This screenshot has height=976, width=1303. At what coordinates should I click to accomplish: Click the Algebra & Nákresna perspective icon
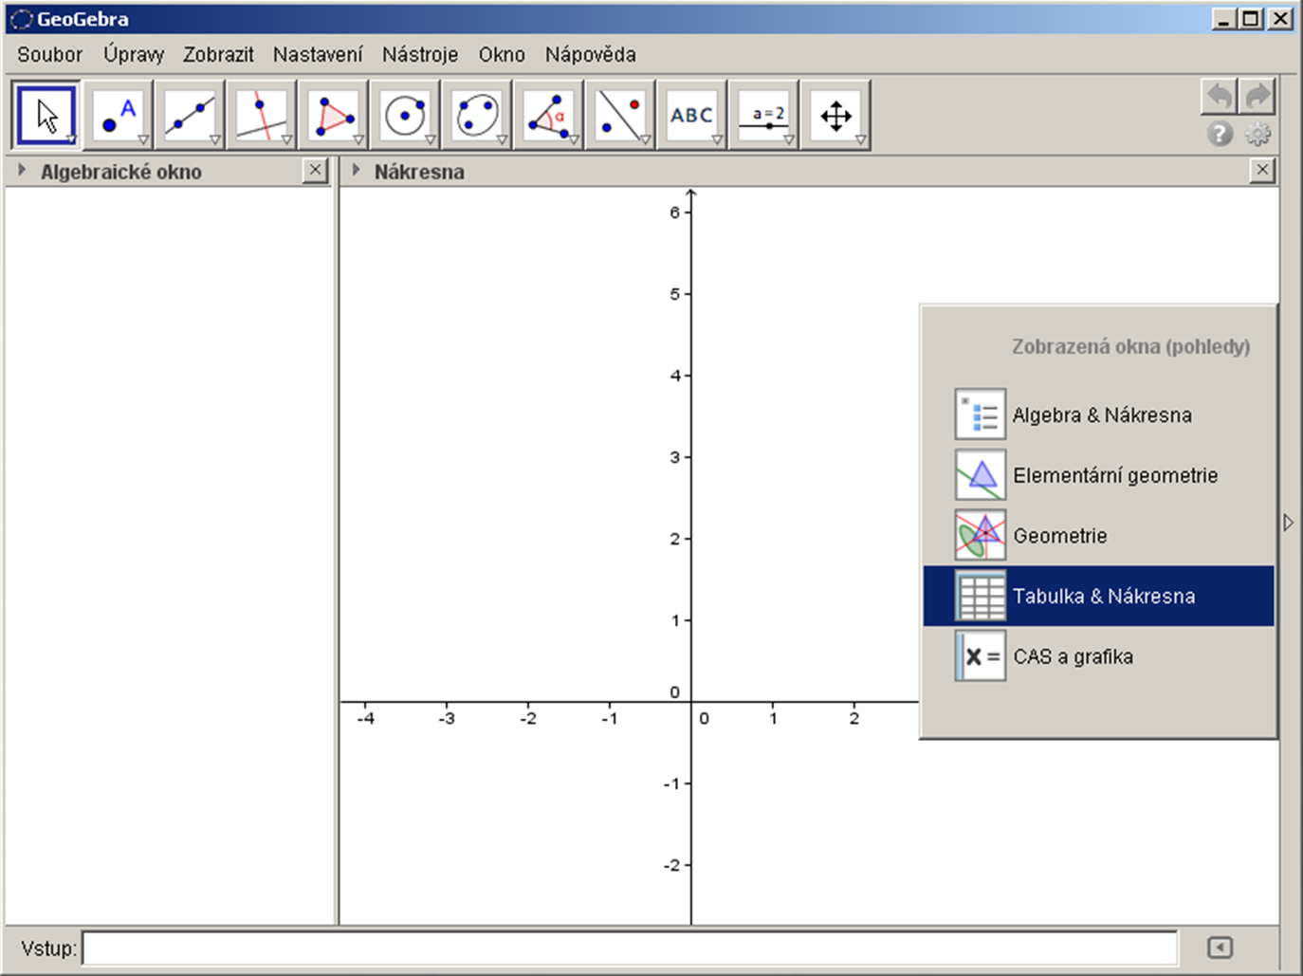(x=980, y=414)
